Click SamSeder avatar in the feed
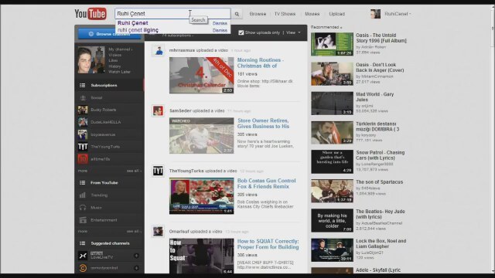Viewport: 495px width, 278px height. (x=158, y=110)
